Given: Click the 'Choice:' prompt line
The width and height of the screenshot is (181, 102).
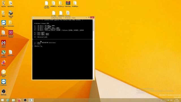Looking at the screenshot, I should (x=38, y=46).
